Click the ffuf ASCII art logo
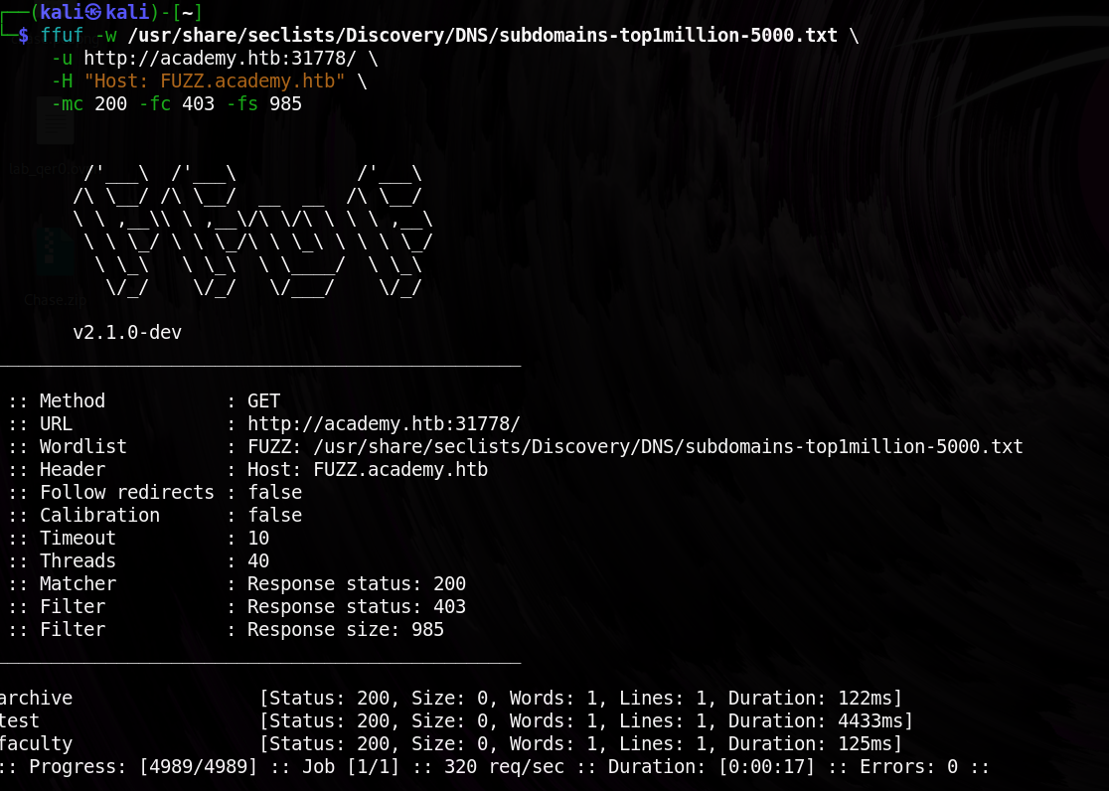1109x791 pixels. point(252,231)
